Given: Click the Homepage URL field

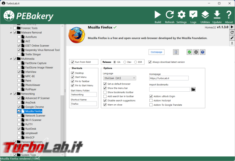Looking at the screenshot, I should (x=169, y=78).
